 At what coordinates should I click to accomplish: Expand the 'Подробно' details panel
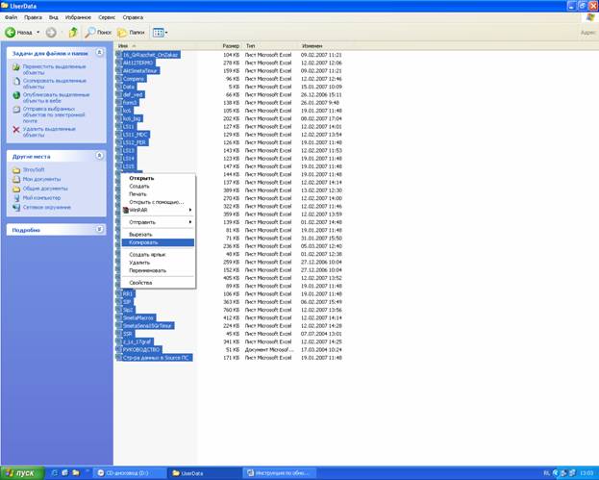point(100,230)
